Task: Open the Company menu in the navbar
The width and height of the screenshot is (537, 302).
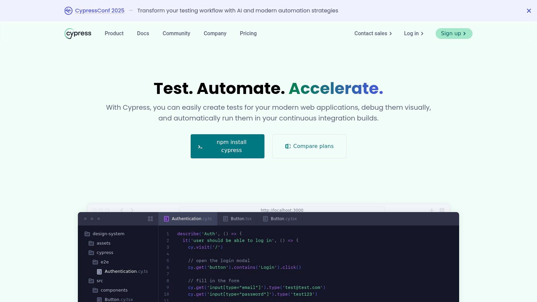Action: [215, 34]
